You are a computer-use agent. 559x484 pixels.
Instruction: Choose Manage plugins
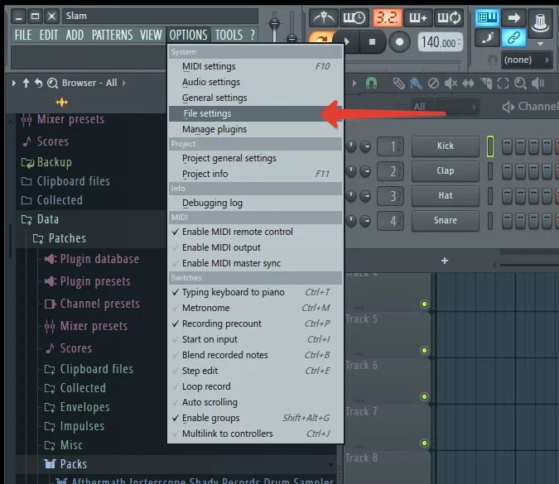255,129
